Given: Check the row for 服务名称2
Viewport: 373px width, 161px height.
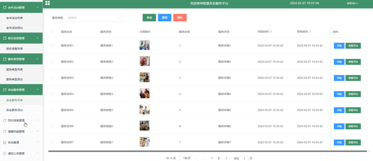Looking at the screenshot, I should click(x=53, y=62).
